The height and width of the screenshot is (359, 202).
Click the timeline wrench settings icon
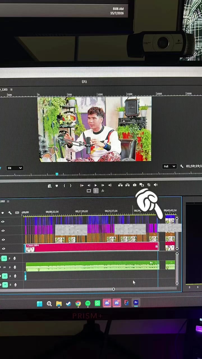tap(10, 213)
